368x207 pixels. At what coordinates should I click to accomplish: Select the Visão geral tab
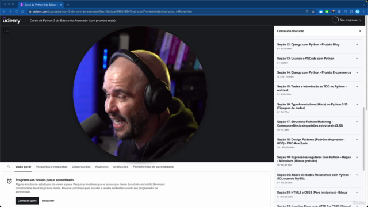coord(23,167)
